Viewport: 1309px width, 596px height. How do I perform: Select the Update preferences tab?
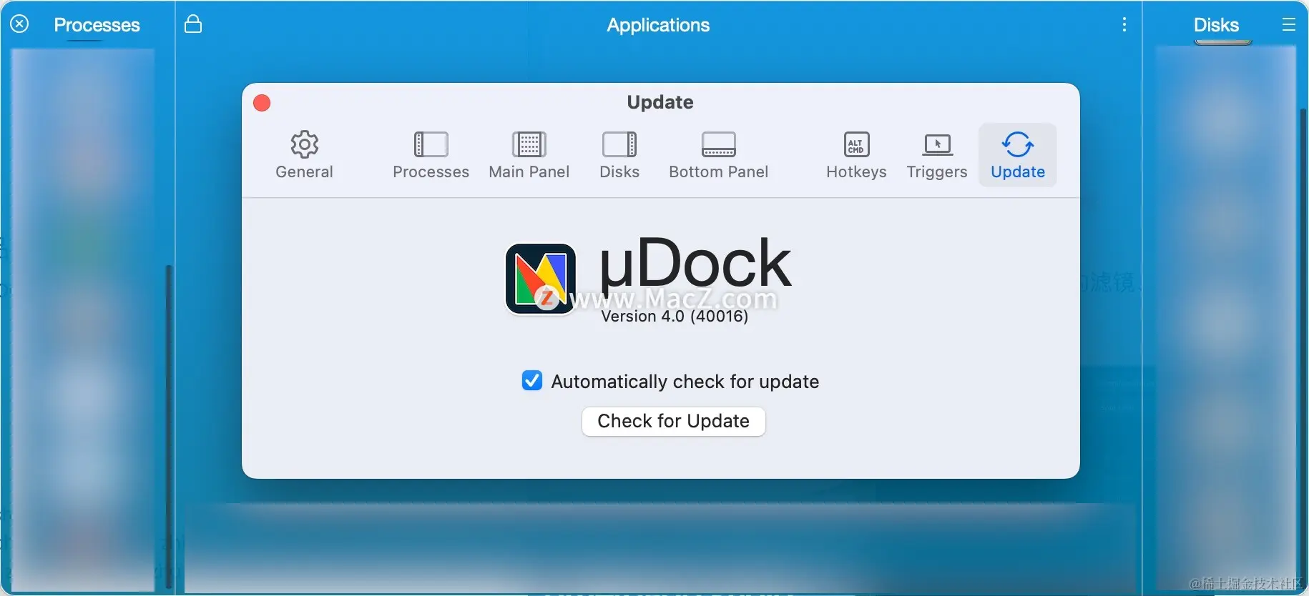coord(1017,155)
